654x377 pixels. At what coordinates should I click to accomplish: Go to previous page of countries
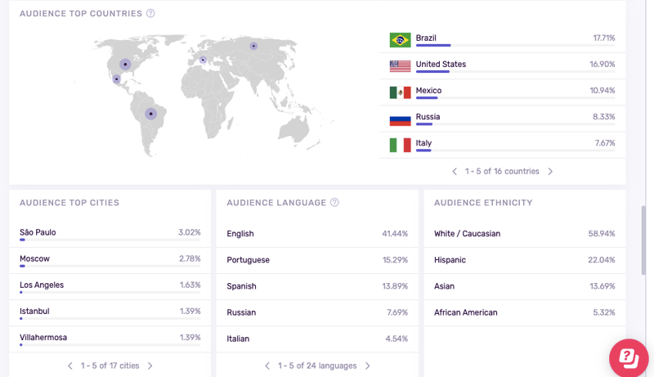tap(455, 172)
